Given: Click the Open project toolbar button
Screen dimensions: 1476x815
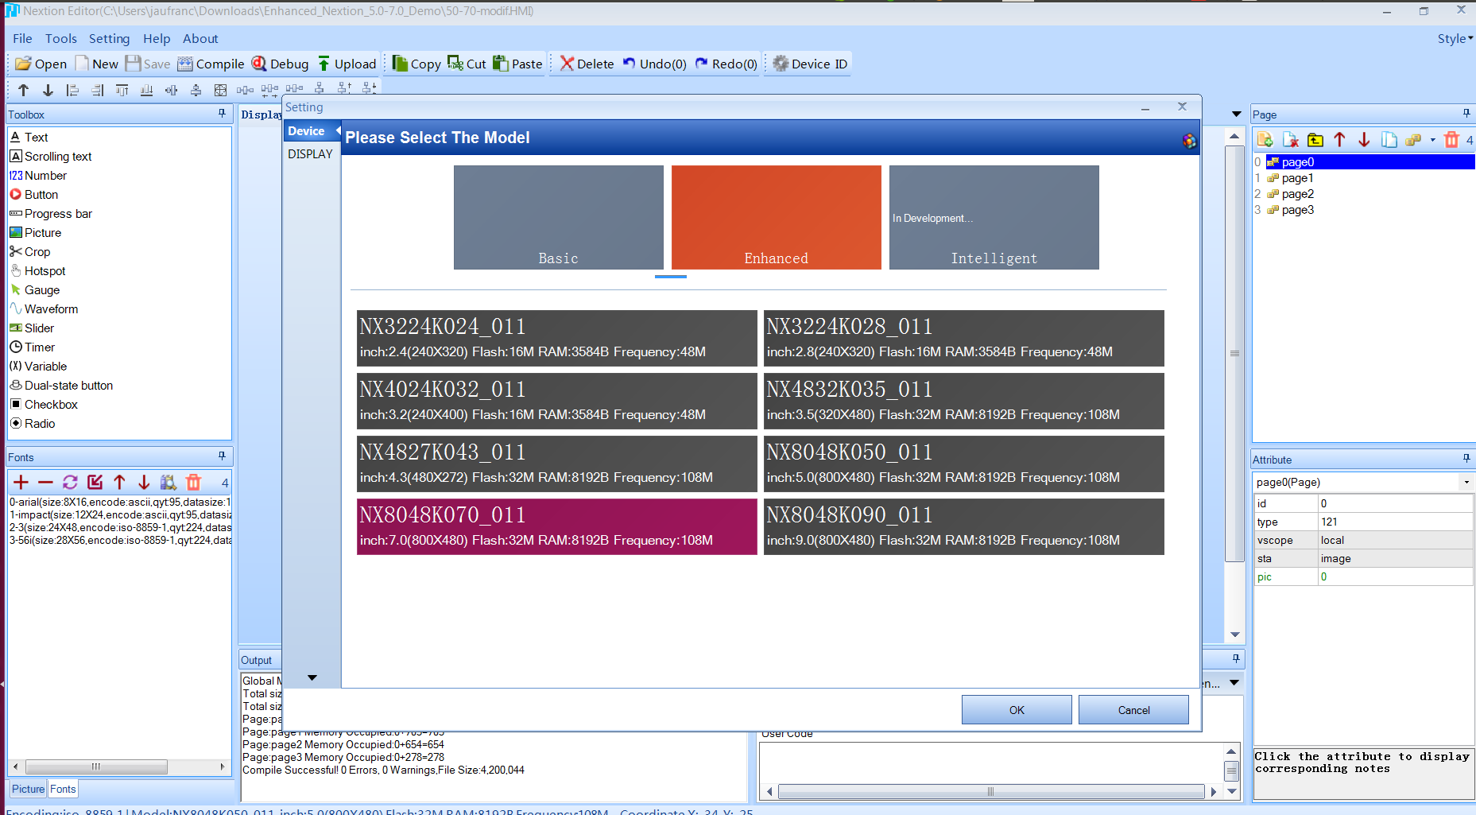Looking at the screenshot, I should coord(41,64).
